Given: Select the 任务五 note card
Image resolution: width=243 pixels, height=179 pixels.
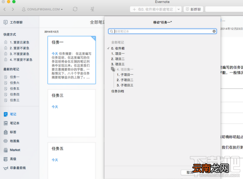Looking at the screenshot, I should coord(72,160).
